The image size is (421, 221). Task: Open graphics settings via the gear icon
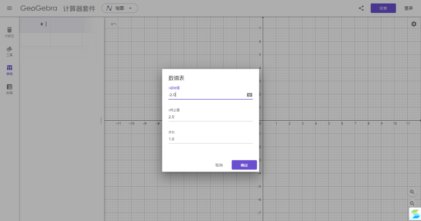coord(414,24)
